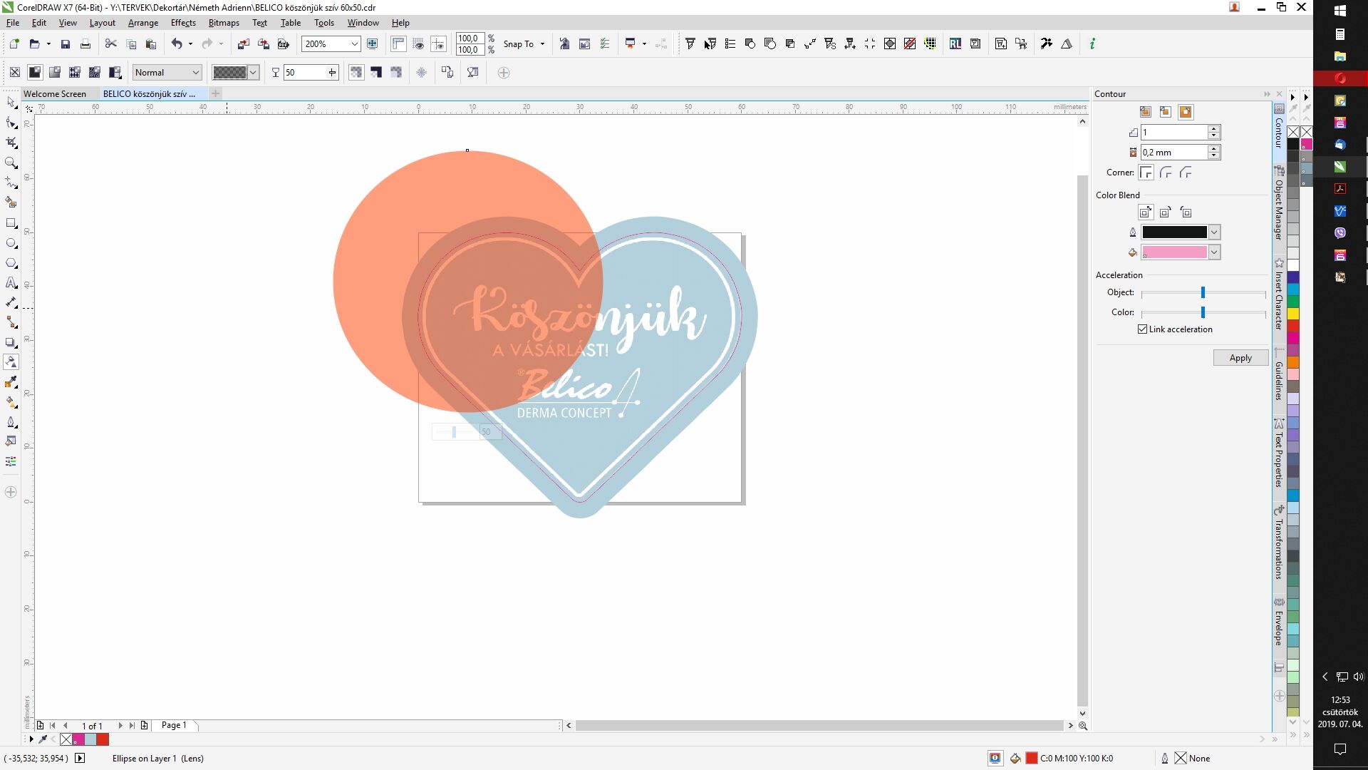The width and height of the screenshot is (1368, 770).
Task: Select Mitered corner option
Action: pyautogui.click(x=1146, y=173)
